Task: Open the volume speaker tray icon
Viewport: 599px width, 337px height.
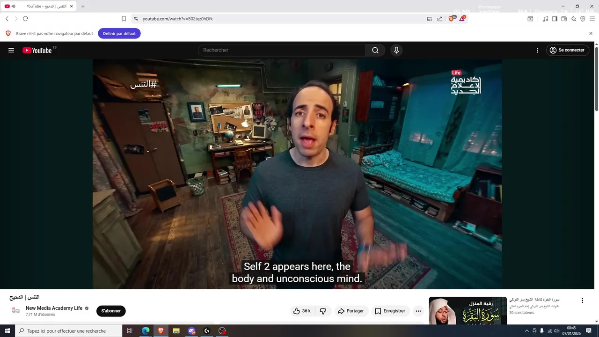Action: click(556, 331)
